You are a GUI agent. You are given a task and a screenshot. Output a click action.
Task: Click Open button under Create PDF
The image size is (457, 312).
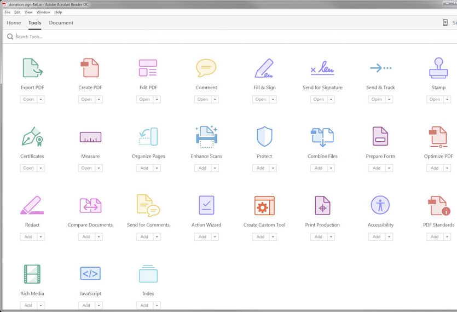point(86,100)
